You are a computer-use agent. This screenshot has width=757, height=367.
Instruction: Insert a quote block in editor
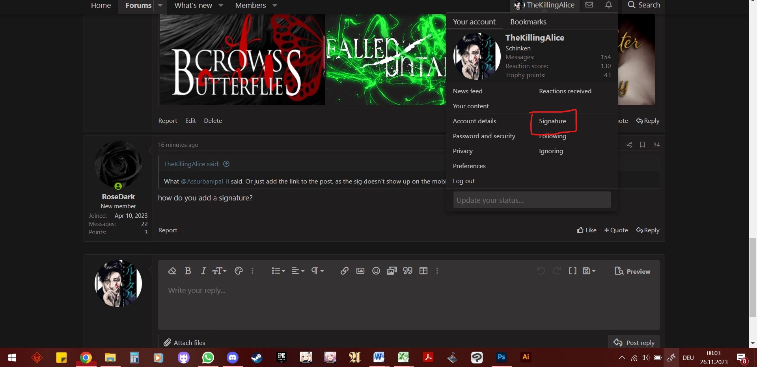(x=408, y=271)
